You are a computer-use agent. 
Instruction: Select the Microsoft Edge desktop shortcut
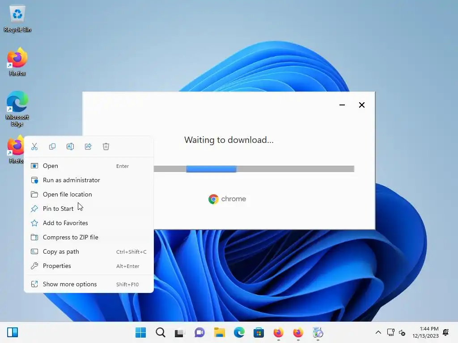pyautogui.click(x=17, y=109)
